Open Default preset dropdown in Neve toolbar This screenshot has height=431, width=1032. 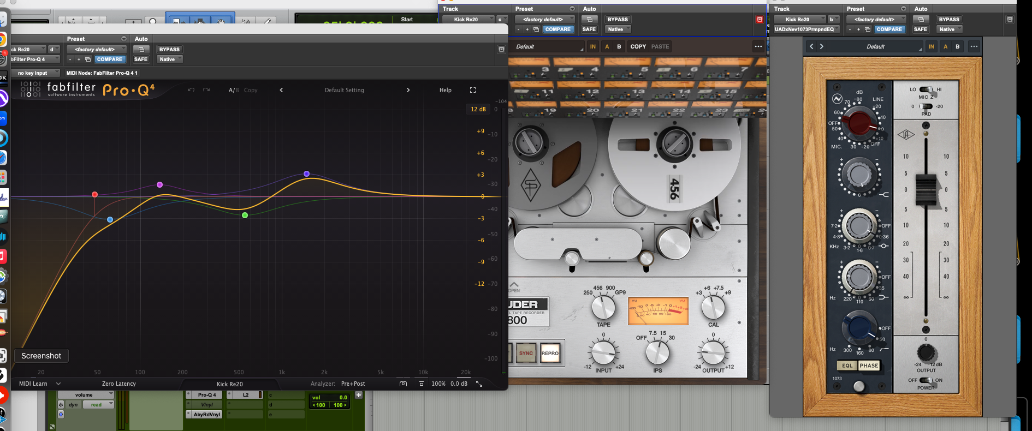(875, 46)
